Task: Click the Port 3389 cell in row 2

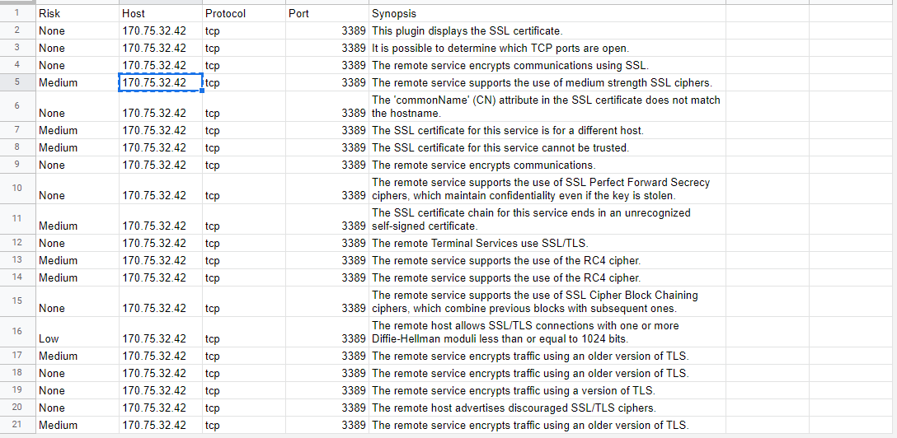Action: (x=326, y=30)
